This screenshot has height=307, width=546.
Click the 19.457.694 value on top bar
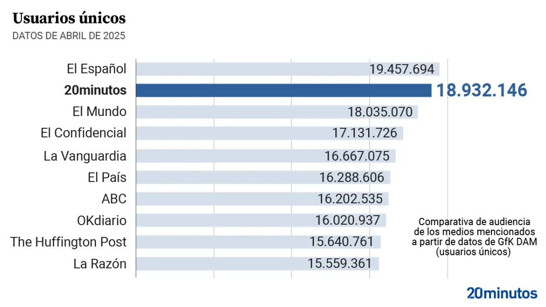pos(402,69)
